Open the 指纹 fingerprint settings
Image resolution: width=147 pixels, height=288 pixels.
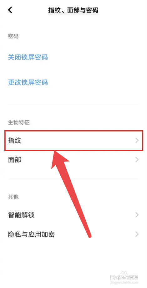(73, 141)
